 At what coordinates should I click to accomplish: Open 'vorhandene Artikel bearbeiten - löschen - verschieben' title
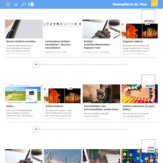coord(58,45)
